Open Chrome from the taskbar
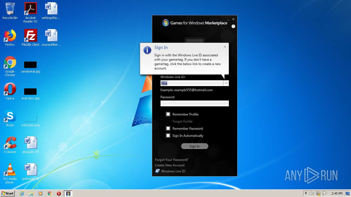Viewport: 351px width, 197px height. (x=50, y=193)
